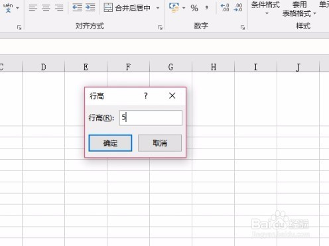Decrease decimal places
Viewport: 329px width, 246px height.
tap(238, 7)
